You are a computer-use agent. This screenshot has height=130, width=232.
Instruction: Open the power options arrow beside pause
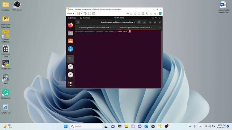pos(82,14)
